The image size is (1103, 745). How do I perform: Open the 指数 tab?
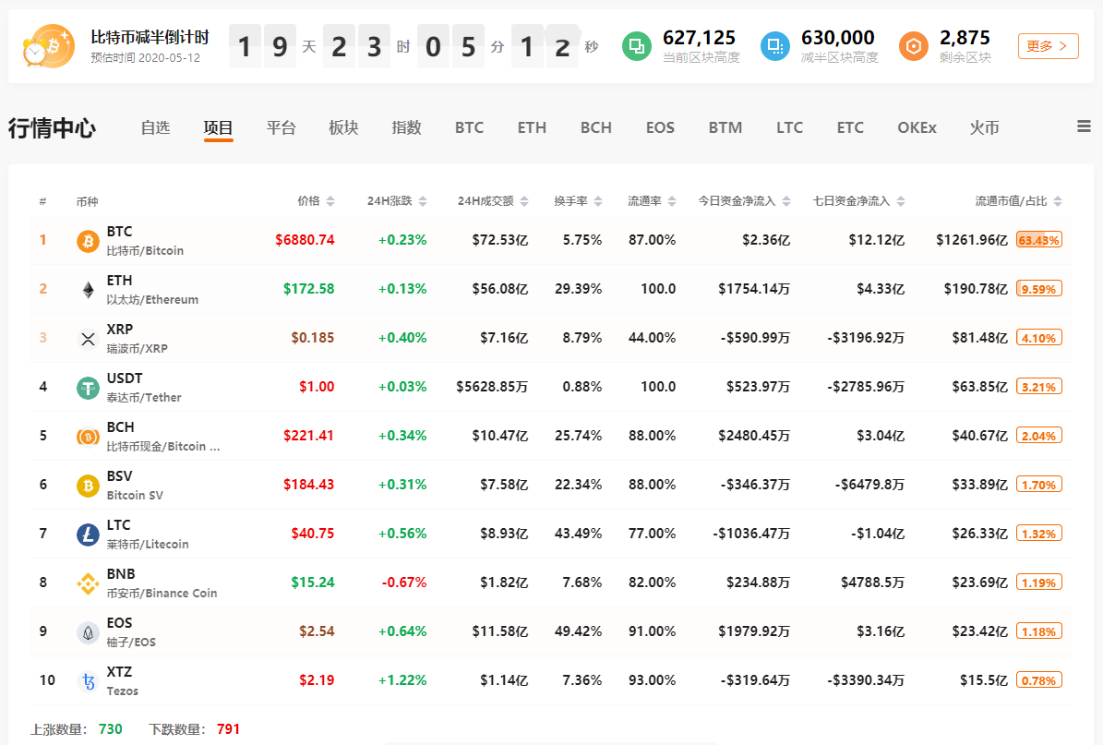(x=407, y=127)
